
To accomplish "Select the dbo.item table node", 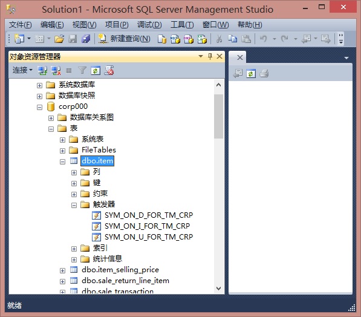I will (97, 161).
